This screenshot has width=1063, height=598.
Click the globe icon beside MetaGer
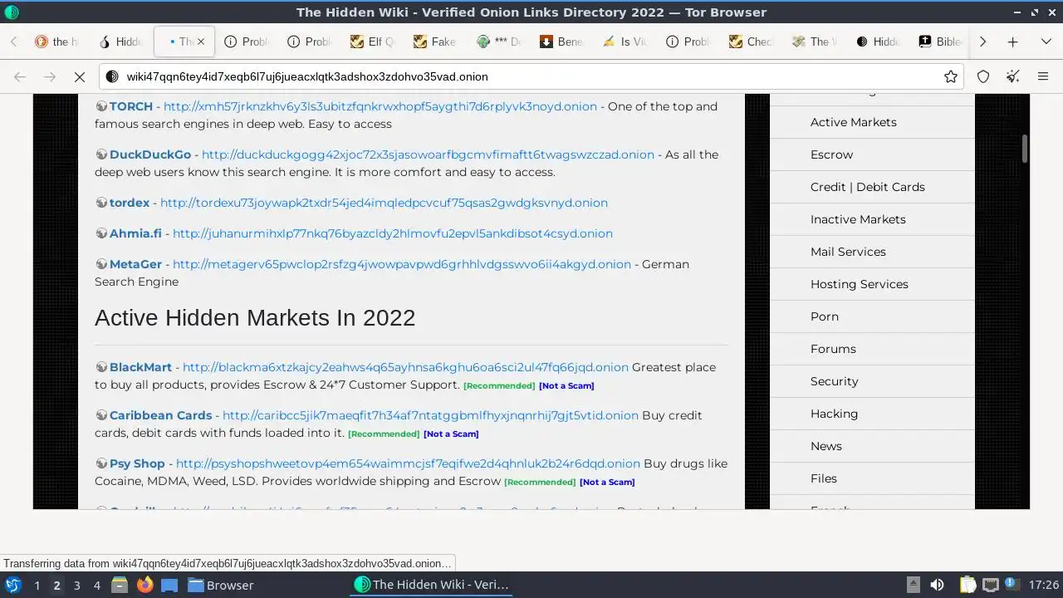101,264
